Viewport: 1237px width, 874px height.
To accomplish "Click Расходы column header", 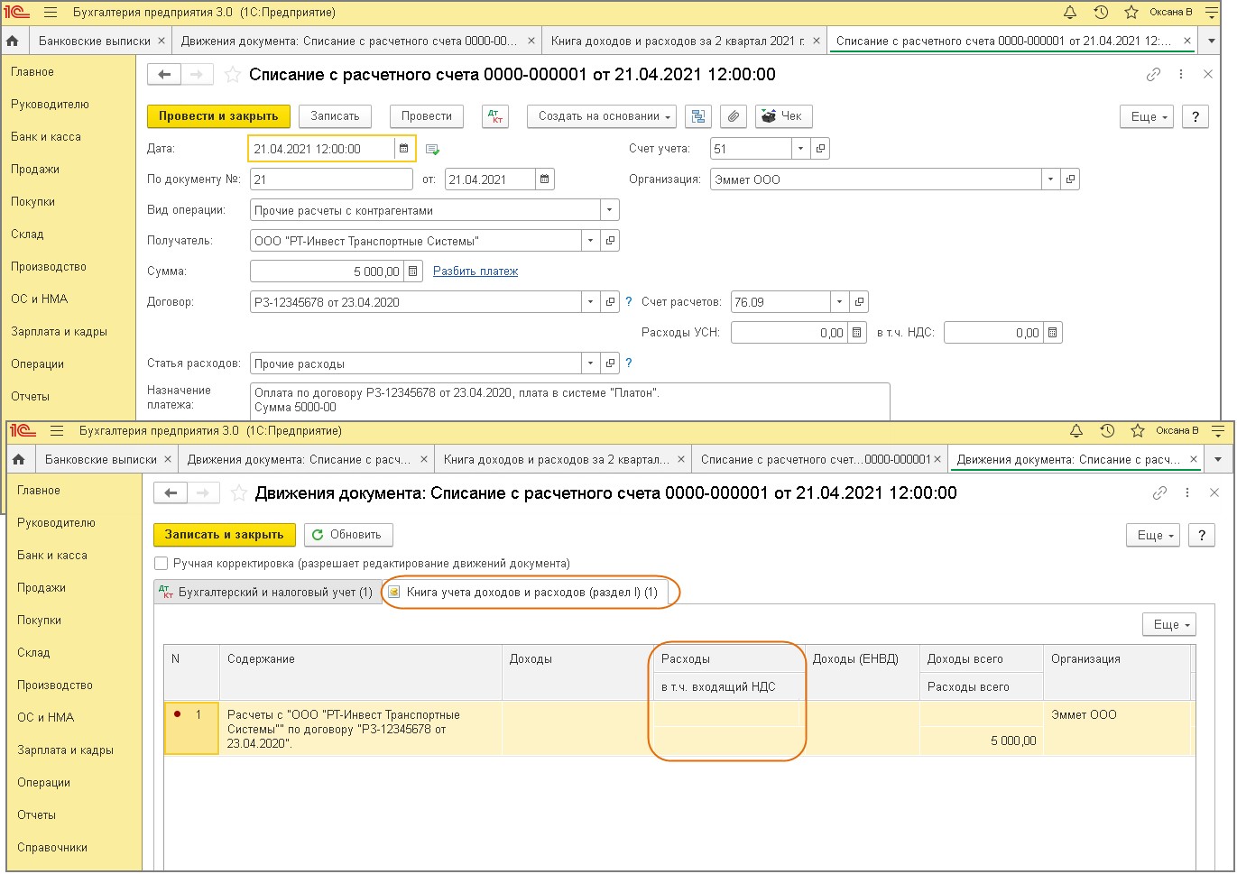I will tap(727, 659).
